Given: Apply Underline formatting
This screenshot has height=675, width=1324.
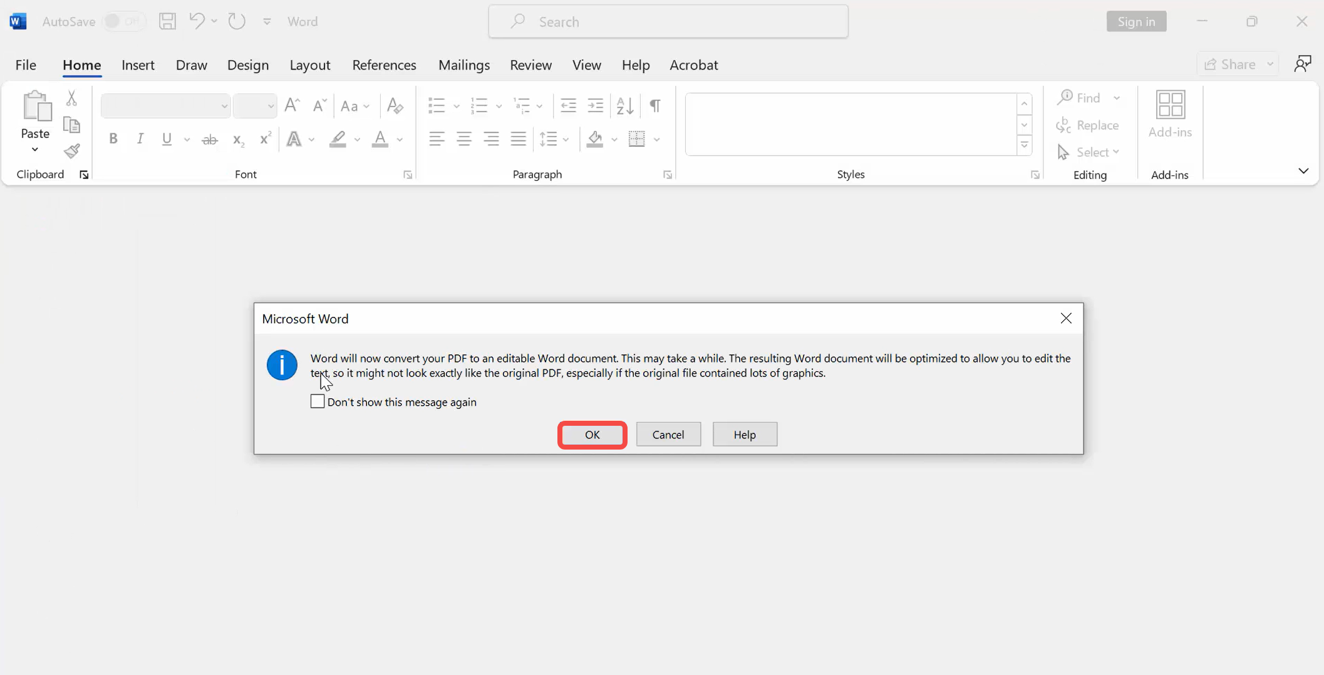Looking at the screenshot, I should tap(167, 139).
